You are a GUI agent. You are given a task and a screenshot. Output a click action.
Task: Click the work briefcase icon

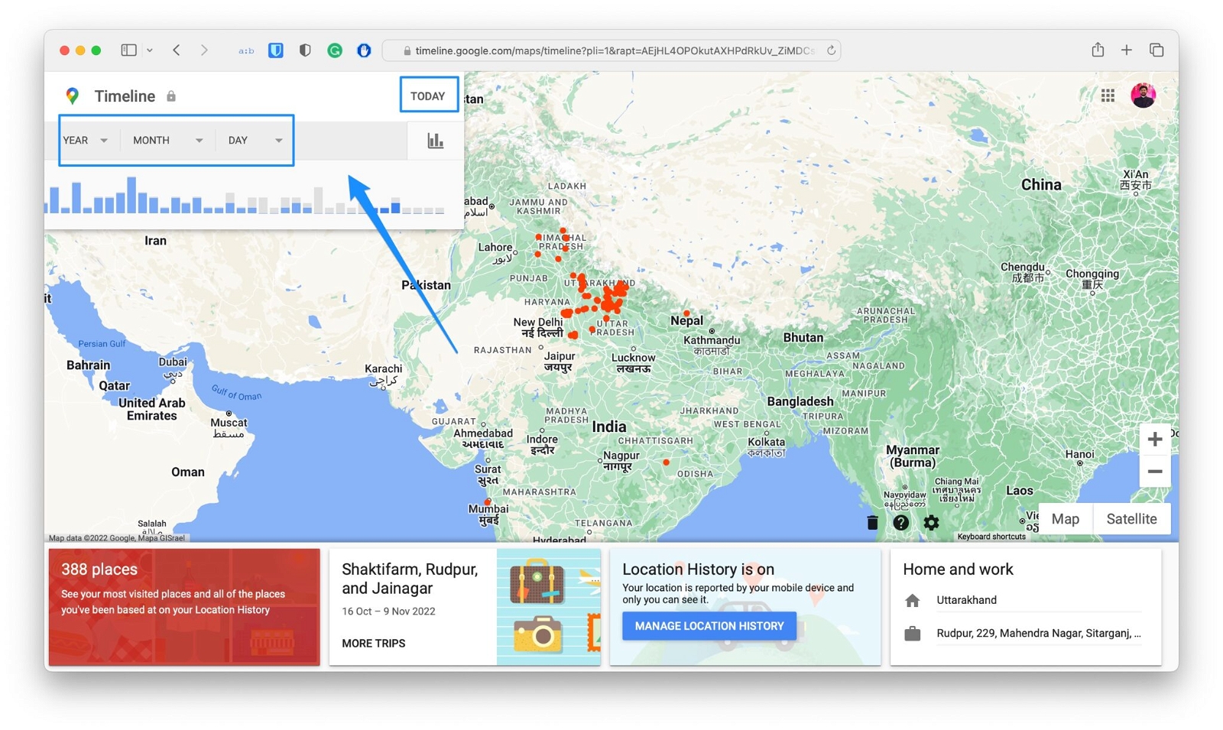912,634
